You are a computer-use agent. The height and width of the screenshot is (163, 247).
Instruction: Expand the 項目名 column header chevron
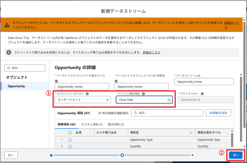click(191, 132)
